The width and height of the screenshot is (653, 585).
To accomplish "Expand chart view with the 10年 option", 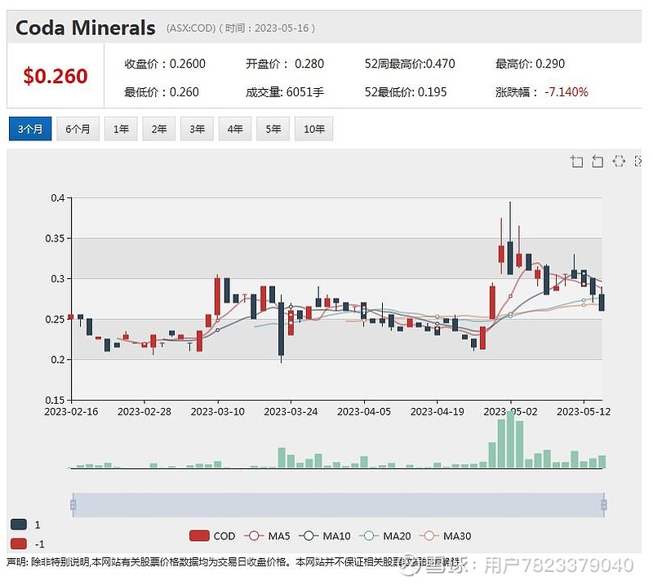I will pos(313,129).
